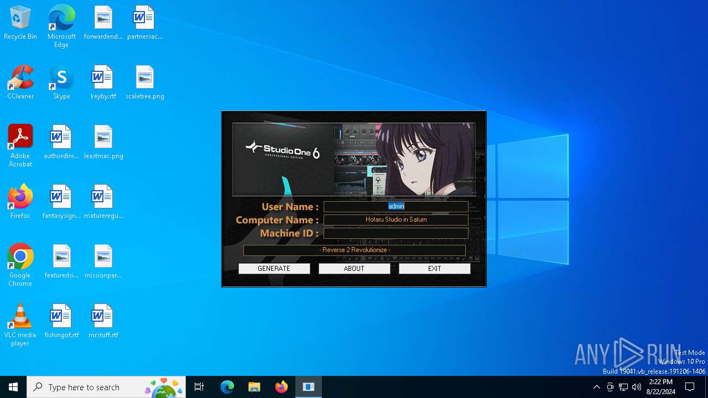
Task: Open the network status tray icon
Action: pos(623,387)
